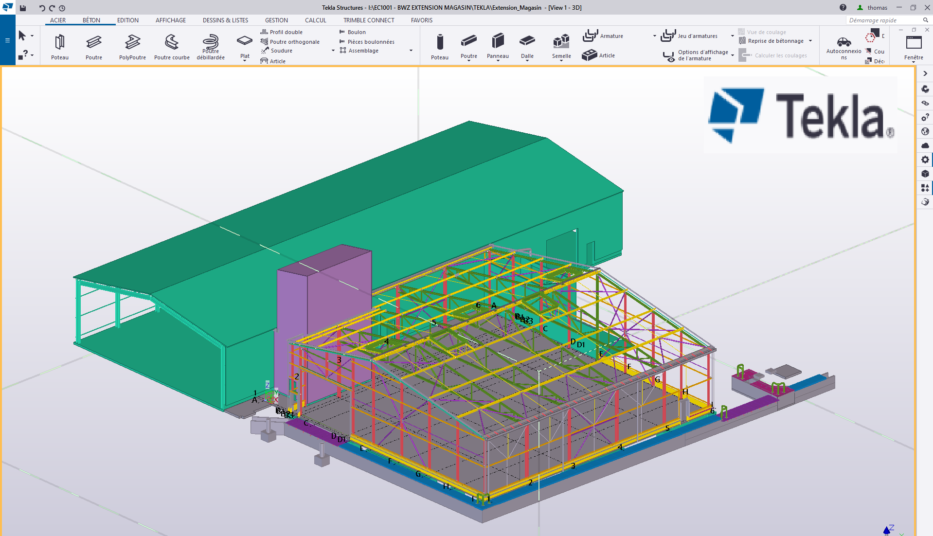Switch to the EDITION tab
933x536 pixels.
[x=128, y=20]
